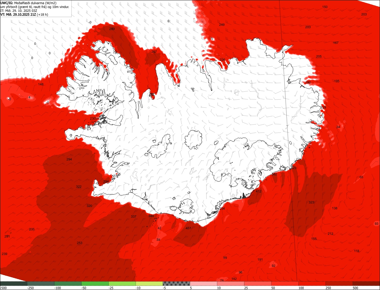
Task: Select the legend swatch between 10 and 25
Action: pos(231,283)
